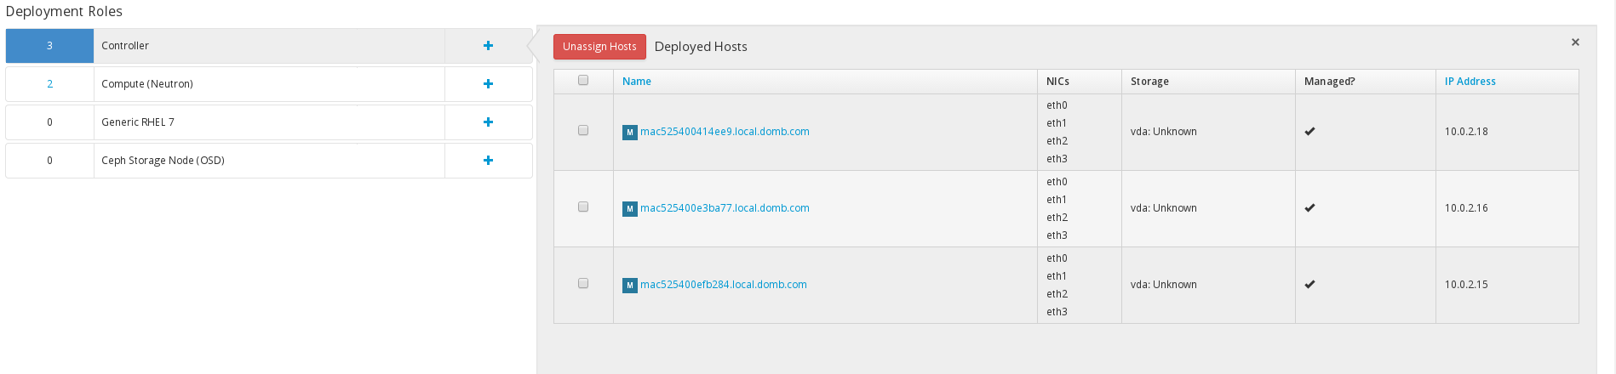
Task: Click the NICs column header
Action: click(1057, 82)
